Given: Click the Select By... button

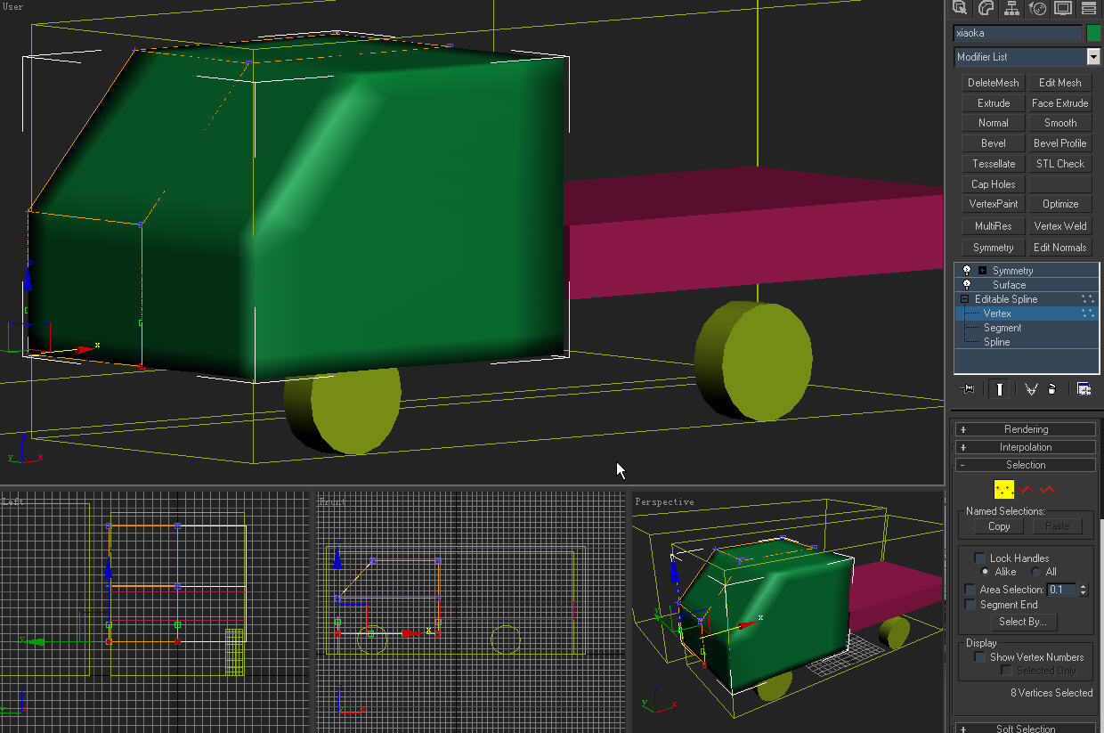Looking at the screenshot, I should point(1022,622).
